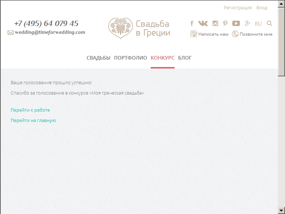This screenshot has height=214, width=285.
Task: Open the КОНКУРС menu item
Action: tap(162, 58)
